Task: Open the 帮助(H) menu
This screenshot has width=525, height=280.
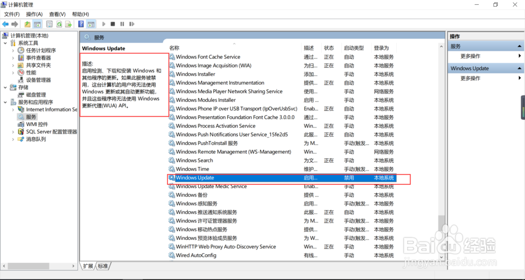Action: click(x=80, y=14)
